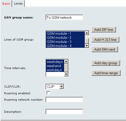The image size is (126, 121).
Task: Click the Description input field
Action: click(x=64, y=112)
